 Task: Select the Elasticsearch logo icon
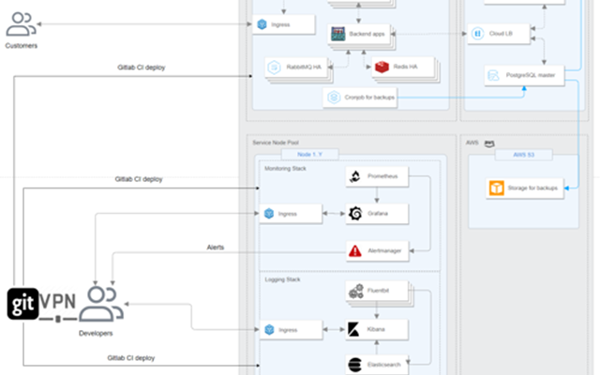354,365
